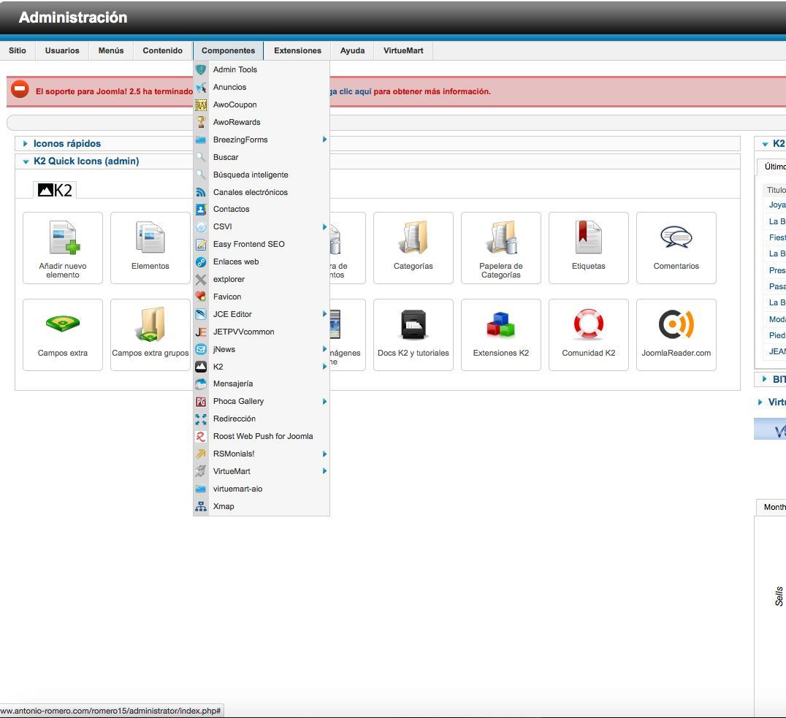Expand jNews submenu arrow
The height and width of the screenshot is (718, 786).
[x=325, y=349]
